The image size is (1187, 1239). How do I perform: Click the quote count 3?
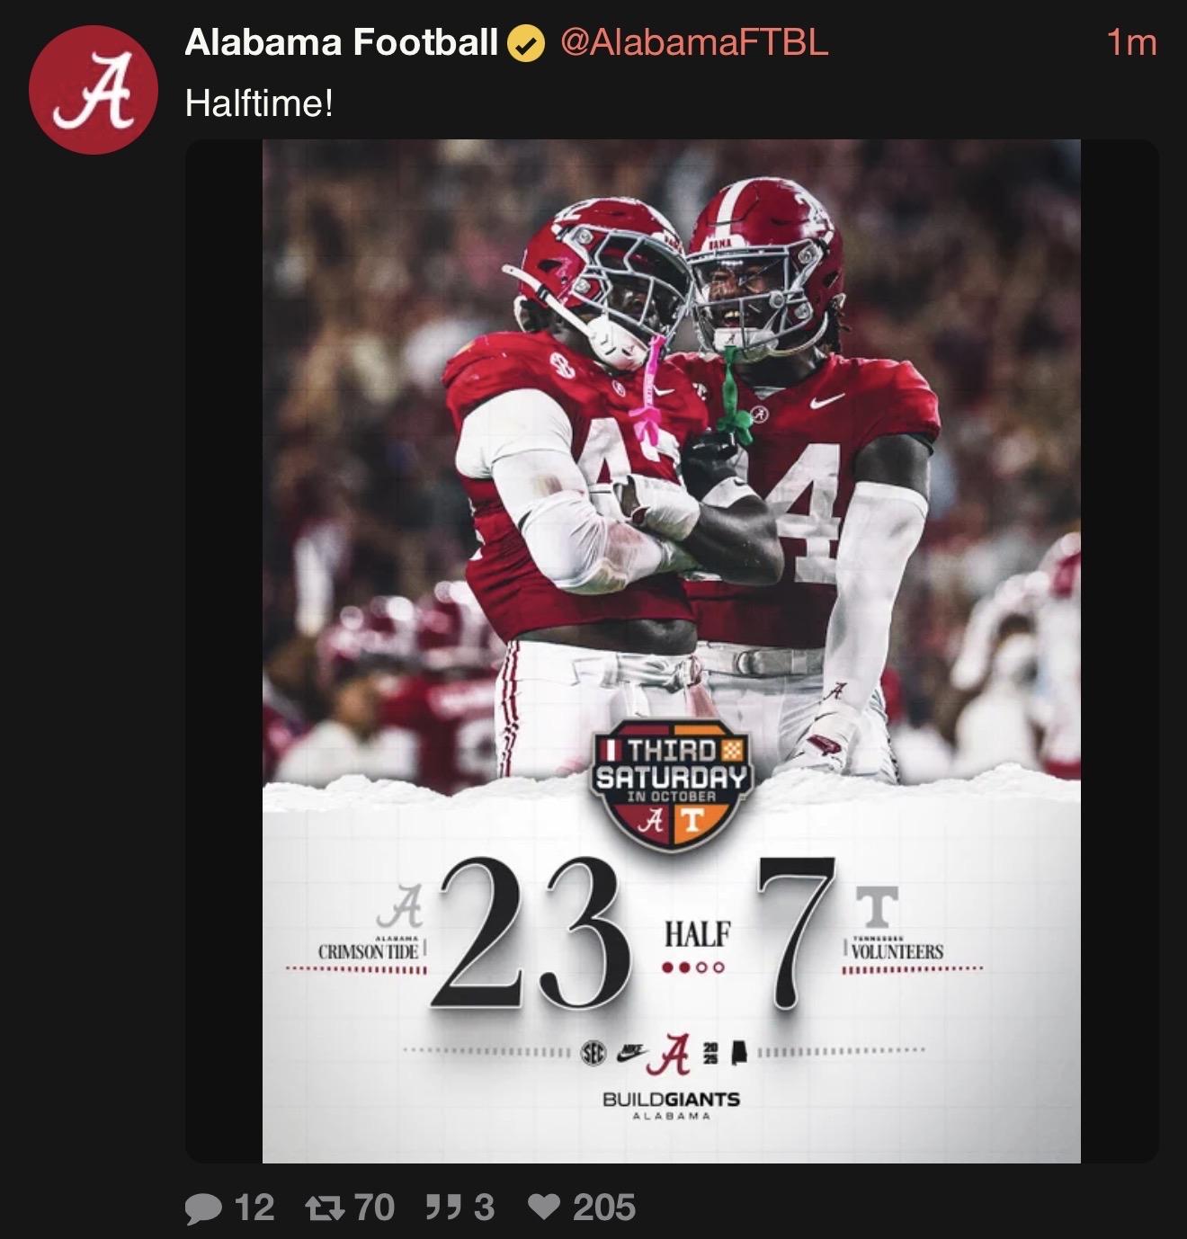tap(484, 1208)
